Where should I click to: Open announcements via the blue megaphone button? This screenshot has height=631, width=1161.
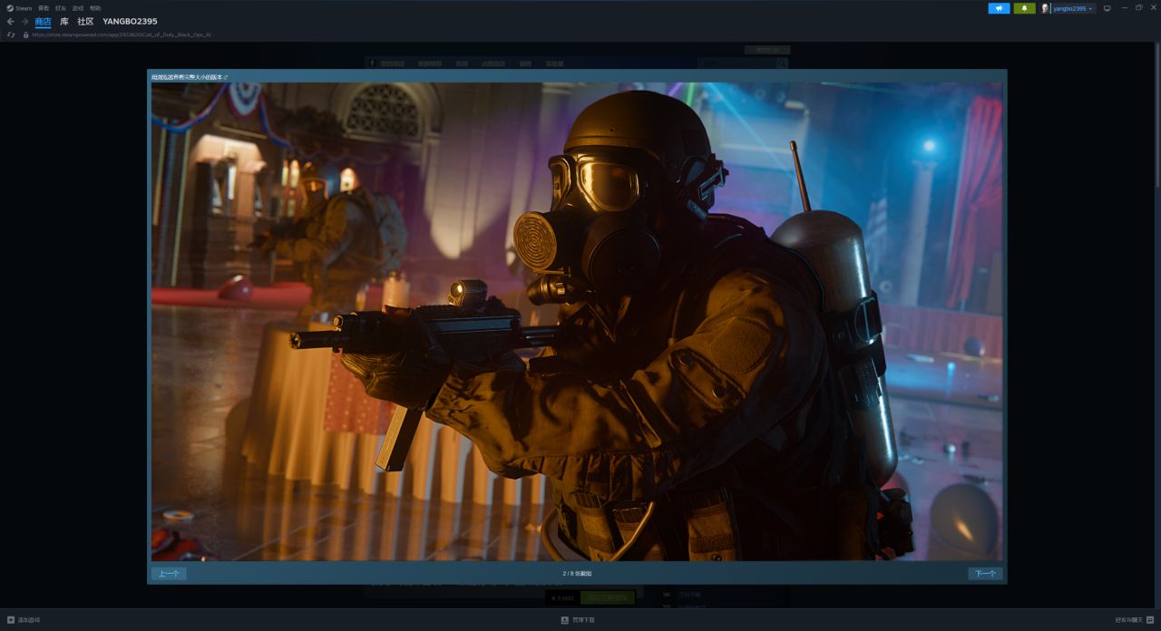point(999,8)
